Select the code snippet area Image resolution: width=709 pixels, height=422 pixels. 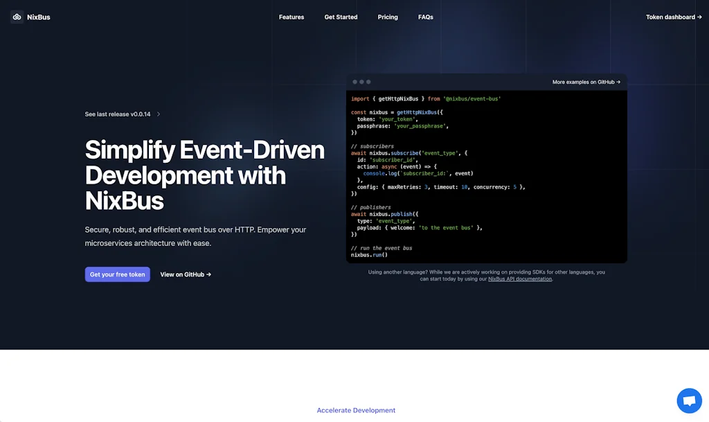(488, 177)
